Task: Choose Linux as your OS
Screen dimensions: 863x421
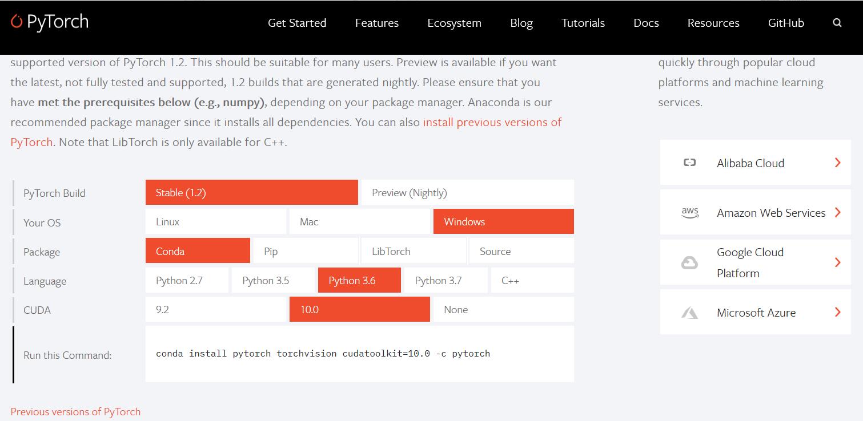Action: [x=215, y=222]
